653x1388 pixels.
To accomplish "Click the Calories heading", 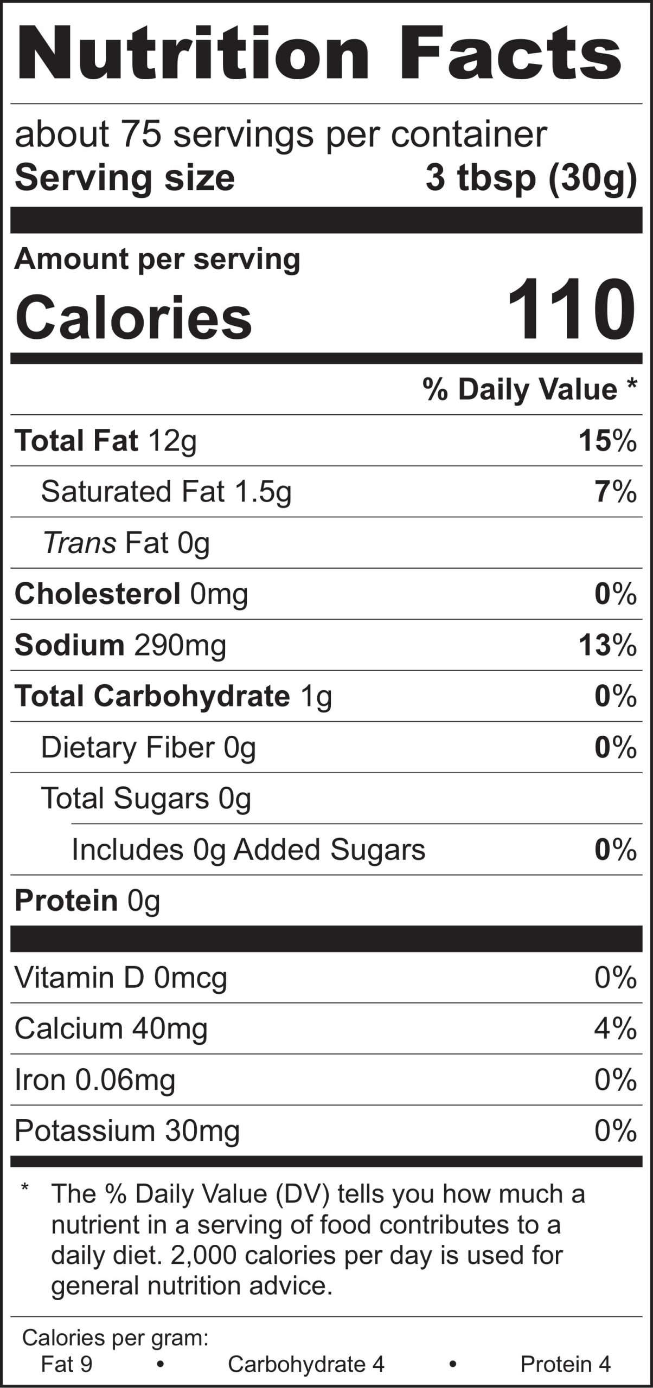I will [x=133, y=318].
